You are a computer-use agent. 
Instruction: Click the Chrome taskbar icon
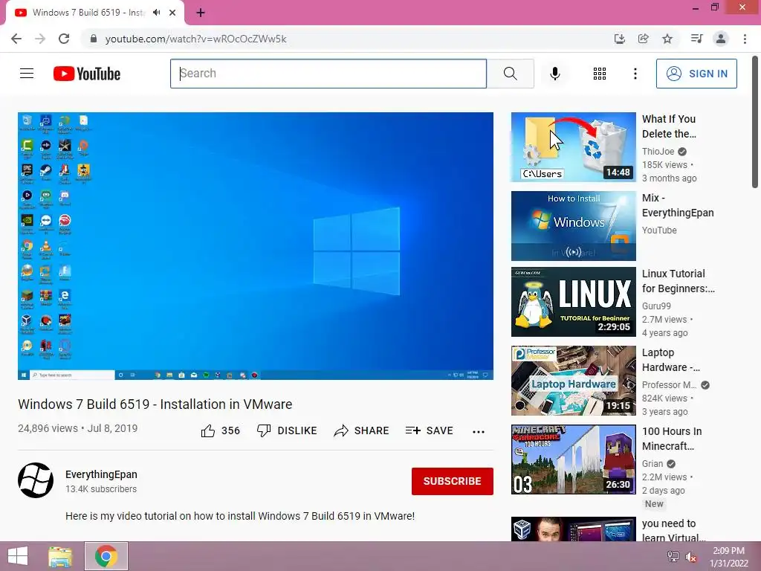tap(106, 556)
